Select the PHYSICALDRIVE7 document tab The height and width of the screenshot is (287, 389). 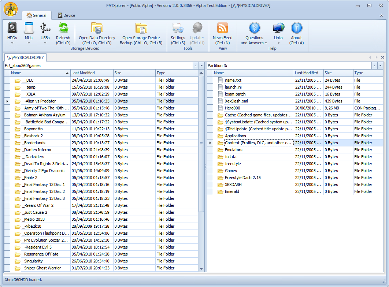[26, 57]
